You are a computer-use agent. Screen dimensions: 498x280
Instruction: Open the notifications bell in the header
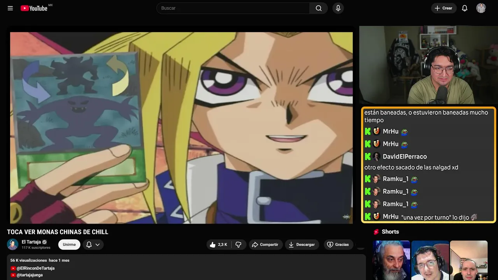[x=465, y=8]
